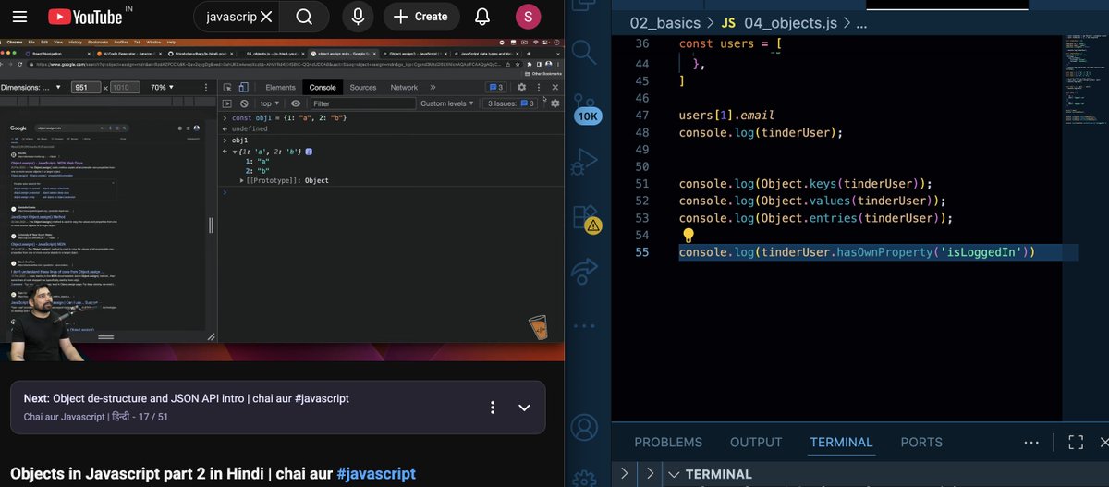The width and height of the screenshot is (1109, 487).
Task: Expand the [[Prototype]]: Object entry
Action: tap(242, 180)
